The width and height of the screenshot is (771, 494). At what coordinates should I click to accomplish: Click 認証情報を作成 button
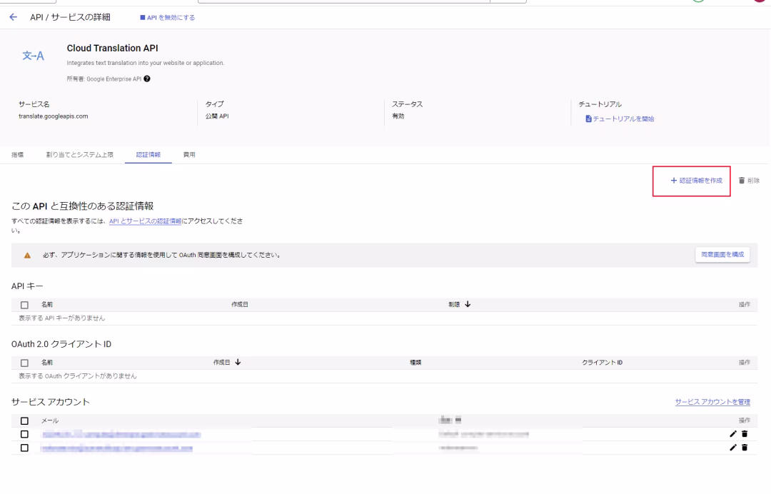pos(696,181)
